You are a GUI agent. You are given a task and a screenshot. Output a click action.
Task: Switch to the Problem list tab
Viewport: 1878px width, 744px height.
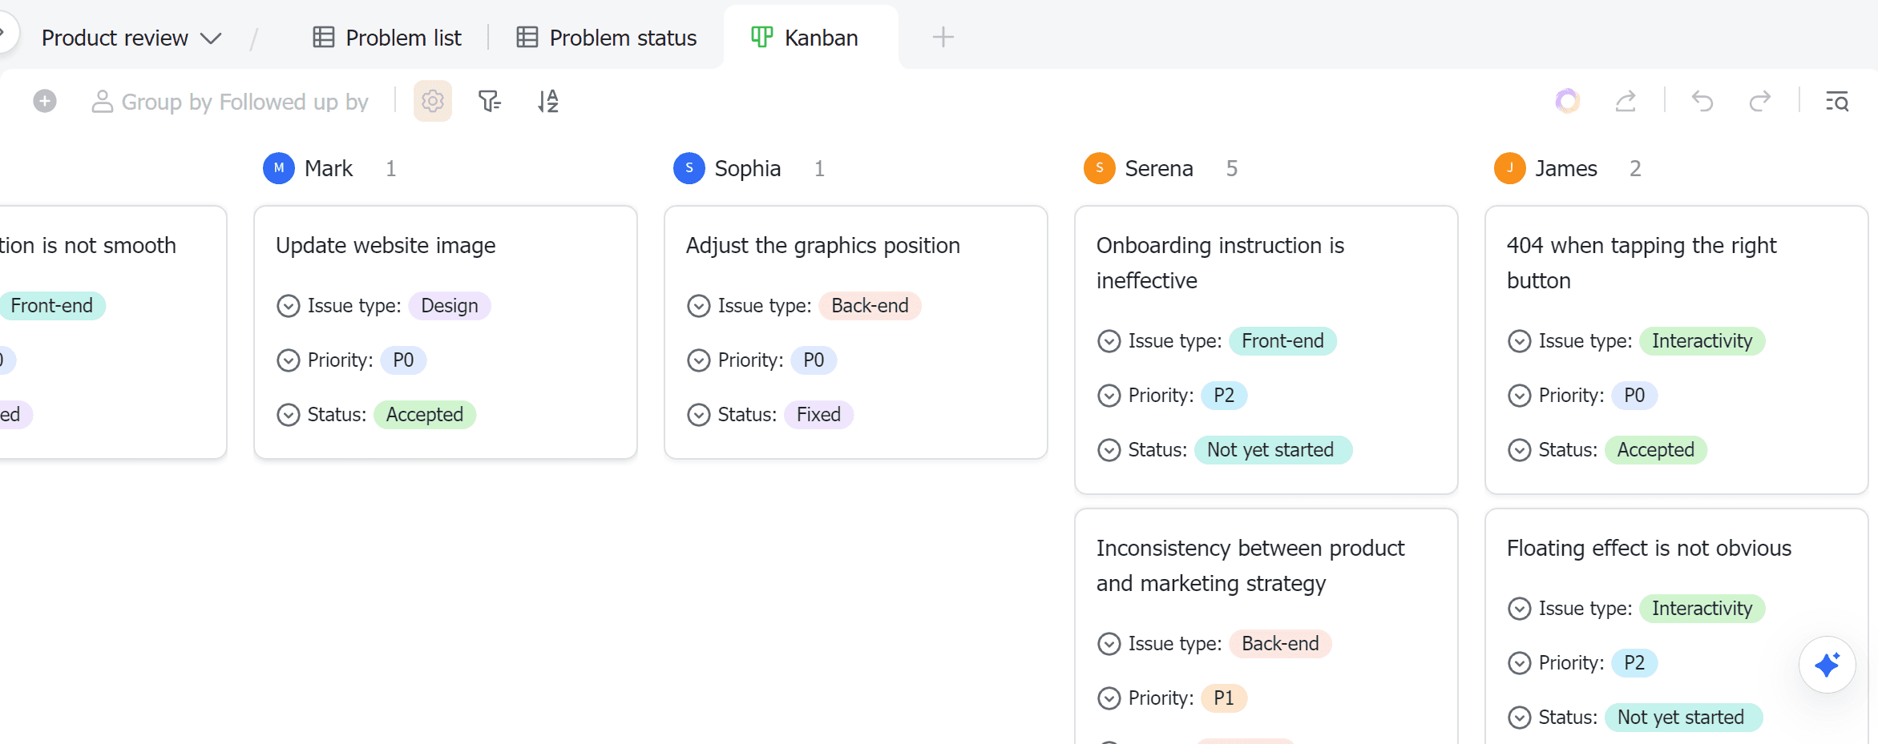pos(387,38)
